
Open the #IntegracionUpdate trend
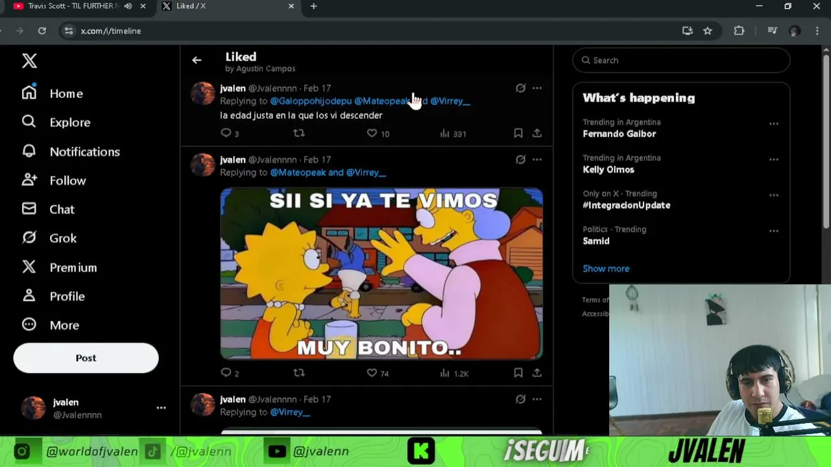[x=627, y=205]
